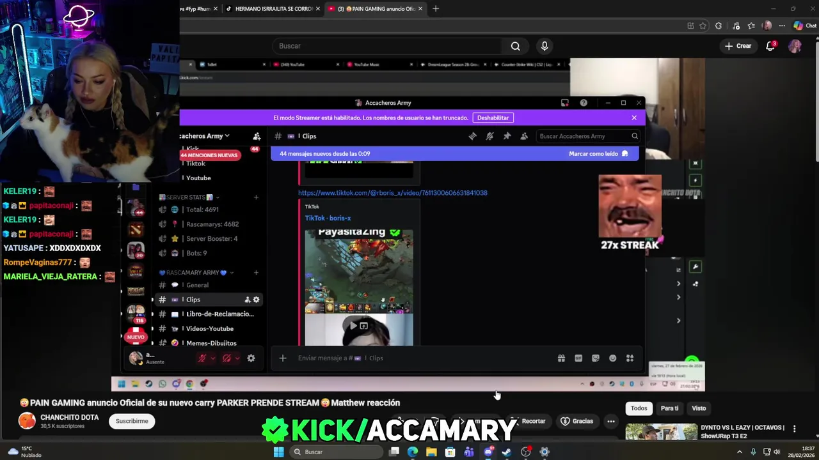Image resolution: width=819 pixels, height=460 pixels.
Task: Open microphone input options arrow
Action: [212, 358]
